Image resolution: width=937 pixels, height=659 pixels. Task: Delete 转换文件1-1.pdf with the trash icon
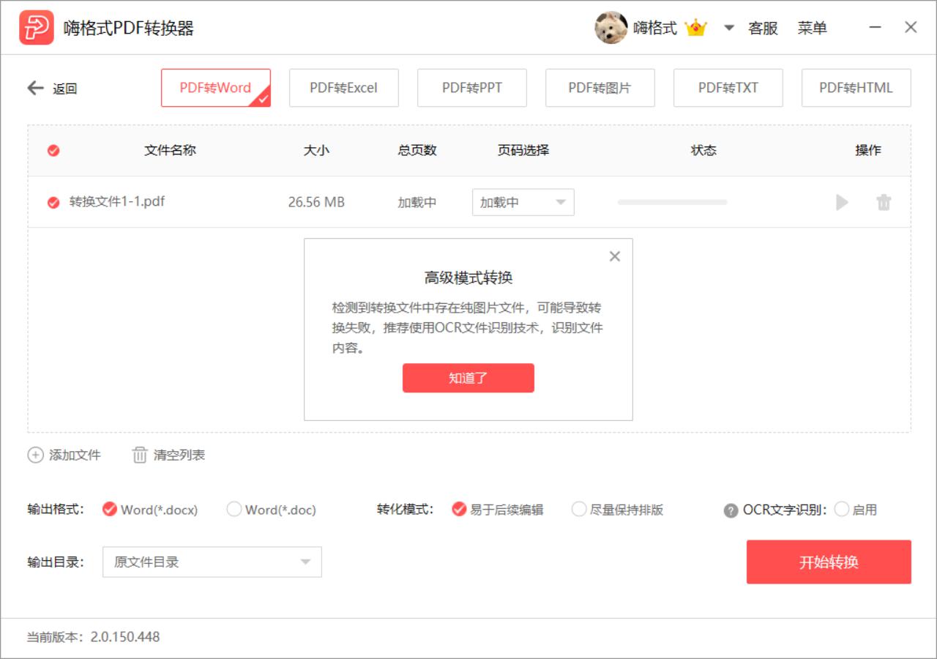[884, 202]
